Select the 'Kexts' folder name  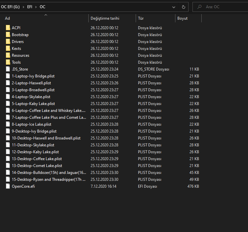16,49
